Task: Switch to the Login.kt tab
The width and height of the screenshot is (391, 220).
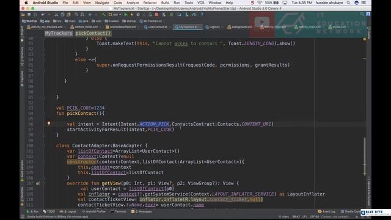Action: point(214,27)
